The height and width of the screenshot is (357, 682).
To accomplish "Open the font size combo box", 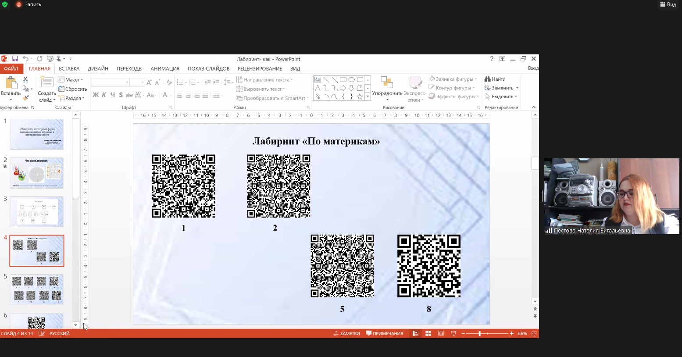I will click(137, 82).
